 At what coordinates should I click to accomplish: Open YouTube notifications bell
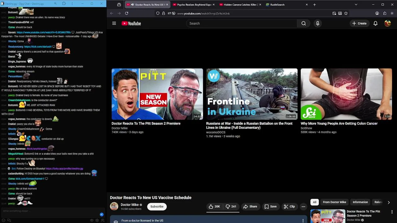[375, 24]
